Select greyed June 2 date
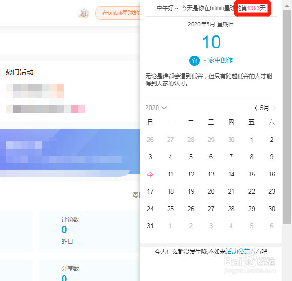The image size is (292, 281). (191, 226)
